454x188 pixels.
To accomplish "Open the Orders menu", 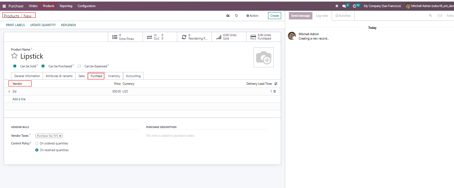I will click(33, 6).
